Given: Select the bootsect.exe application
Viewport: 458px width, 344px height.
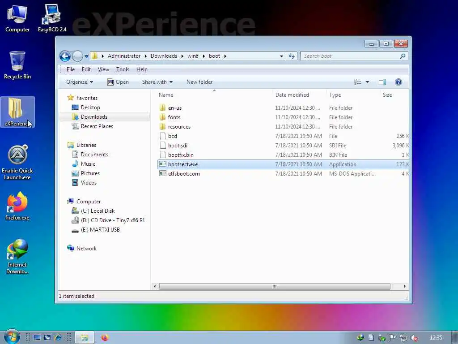Looking at the screenshot, I should 183,164.
